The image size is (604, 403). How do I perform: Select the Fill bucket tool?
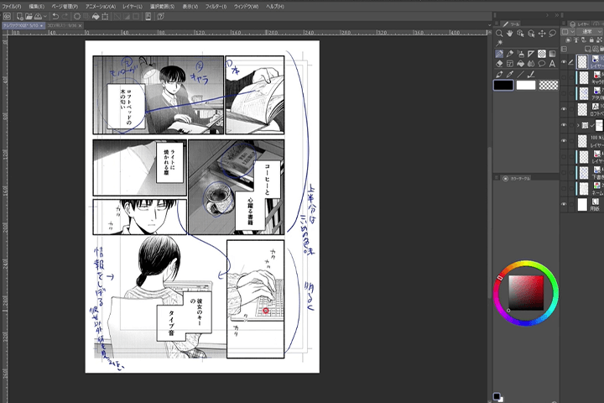click(520, 64)
